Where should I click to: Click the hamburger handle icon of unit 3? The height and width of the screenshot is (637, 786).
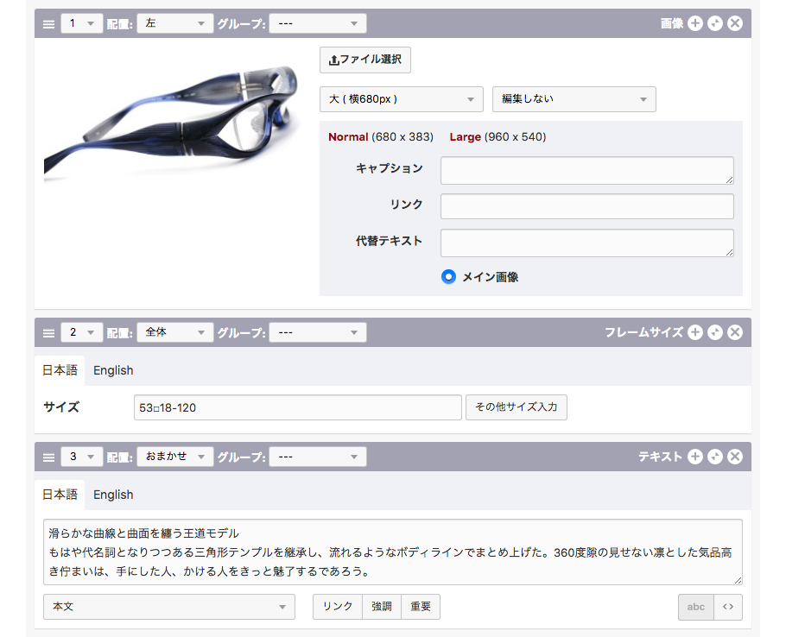pos(48,457)
